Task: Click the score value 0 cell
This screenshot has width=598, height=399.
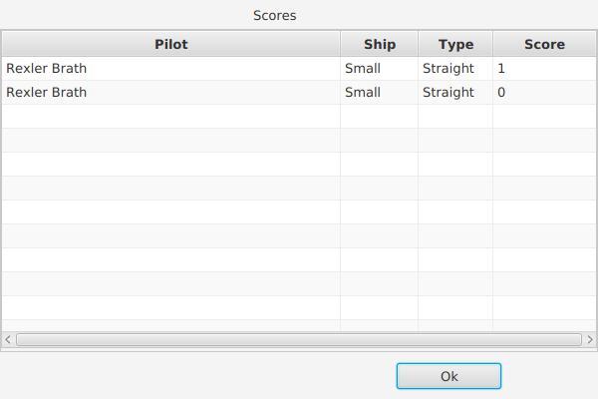Action: tap(544, 92)
